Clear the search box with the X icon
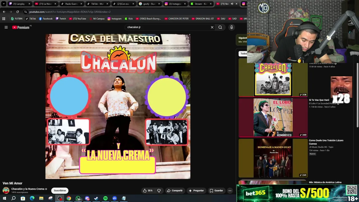This screenshot has height=202, width=359. pyautogui.click(x=212, y=27)
